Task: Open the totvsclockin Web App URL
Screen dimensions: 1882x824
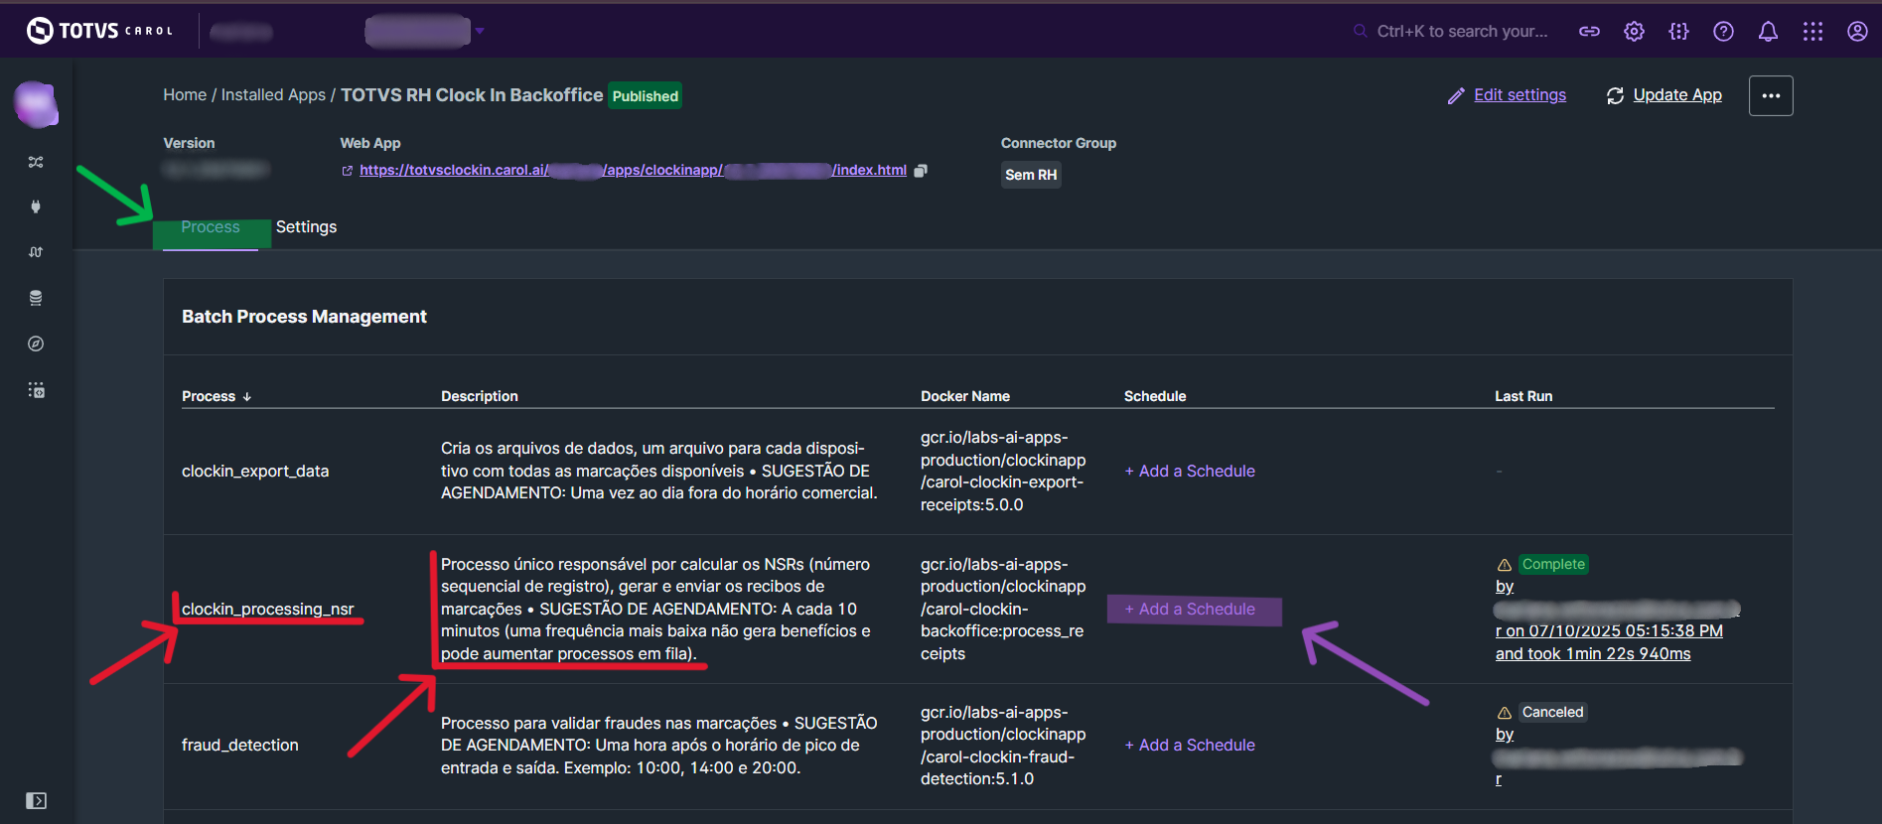Action: pos(633,170)
